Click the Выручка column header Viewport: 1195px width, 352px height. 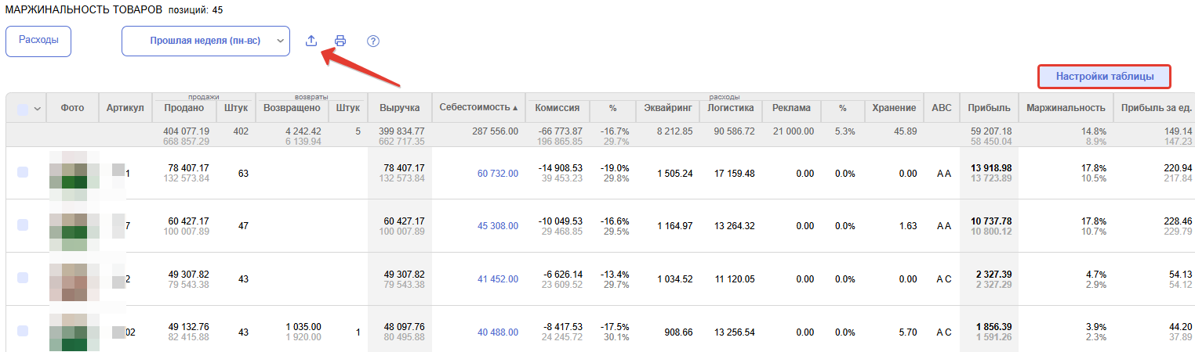tap(399, 108)
